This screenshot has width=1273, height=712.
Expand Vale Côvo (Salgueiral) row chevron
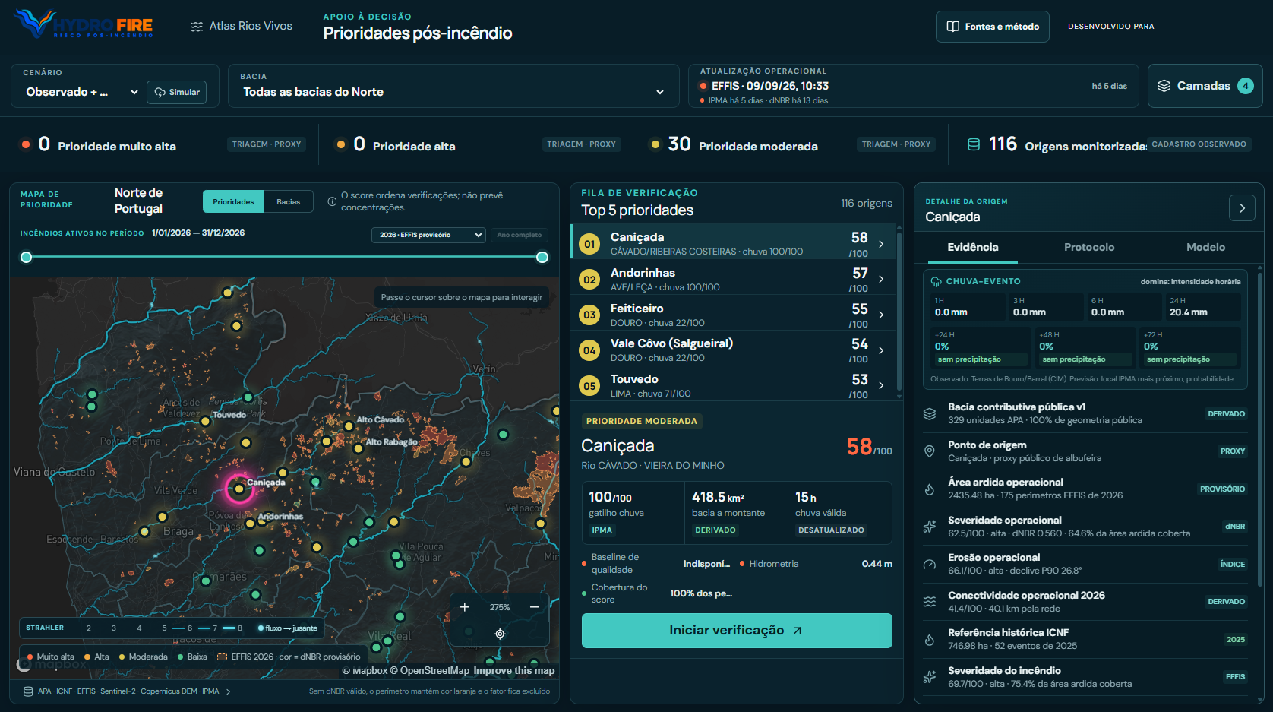(x=881, y=350)
